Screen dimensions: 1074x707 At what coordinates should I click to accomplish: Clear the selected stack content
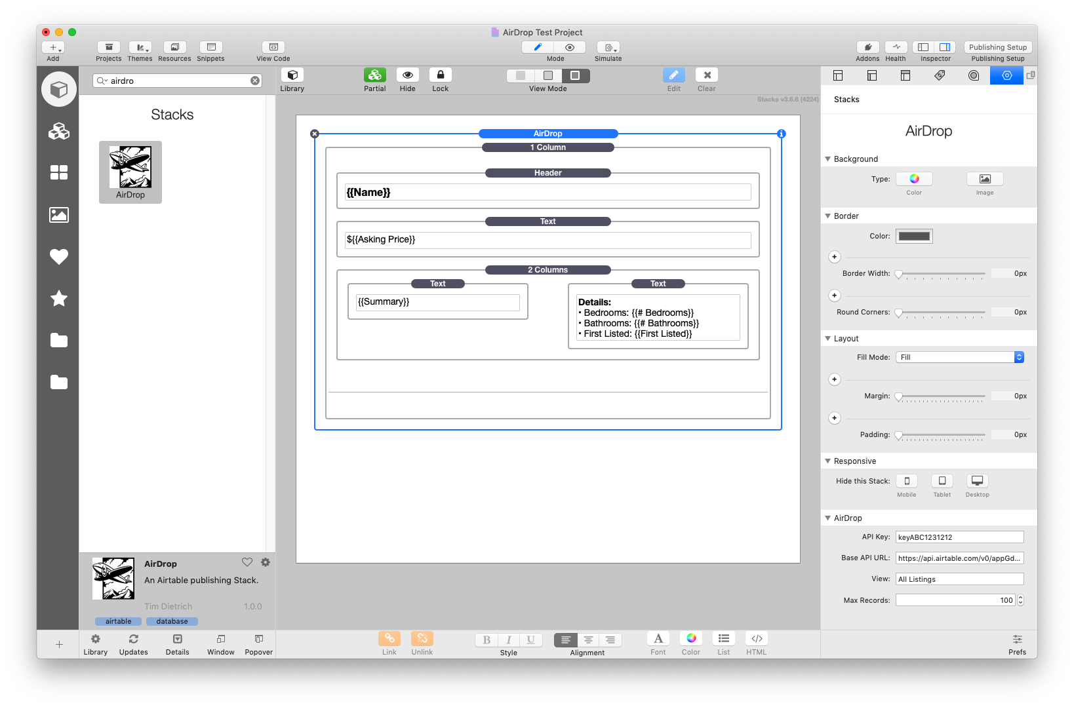(707, 75)
